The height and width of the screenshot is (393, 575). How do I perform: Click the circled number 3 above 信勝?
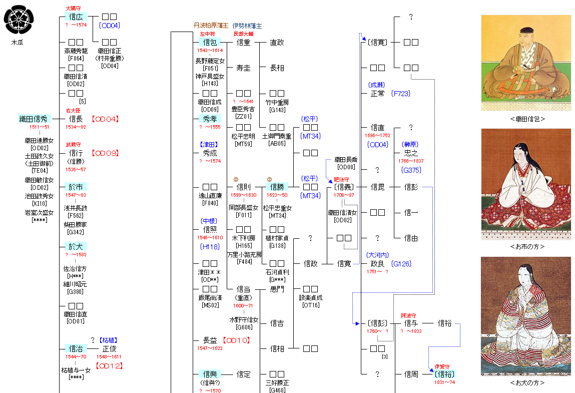[269, 179]
